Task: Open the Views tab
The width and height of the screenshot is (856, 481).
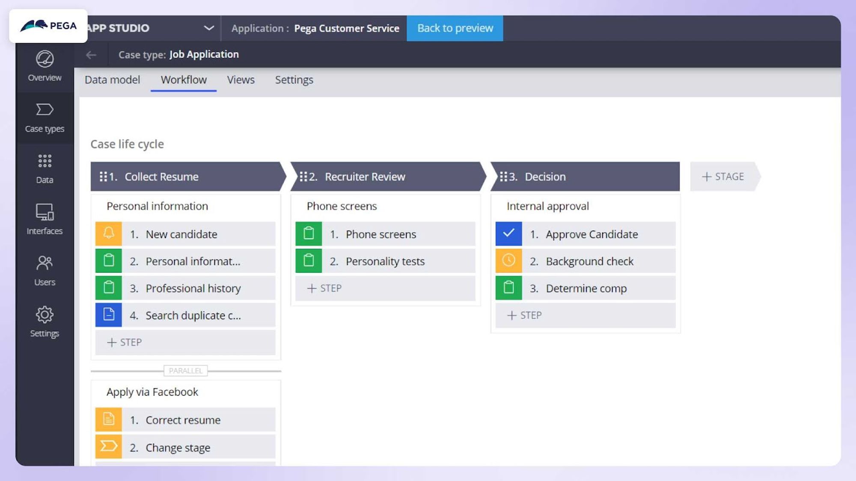Action: tap(241, 80)
